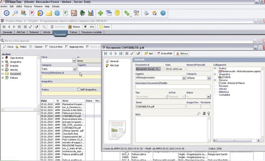The width and height of the screenshot is (265, 161).
Task: Click the bar chart statistics icon
Action: (91, 13)
